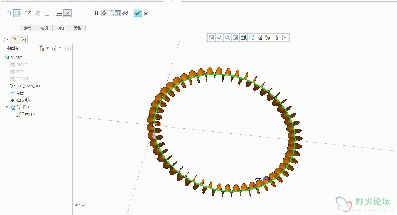This screenshot has height=215, width=397.
Task: Click the zoom out magnifier icon
Action: tap(227, 37)
